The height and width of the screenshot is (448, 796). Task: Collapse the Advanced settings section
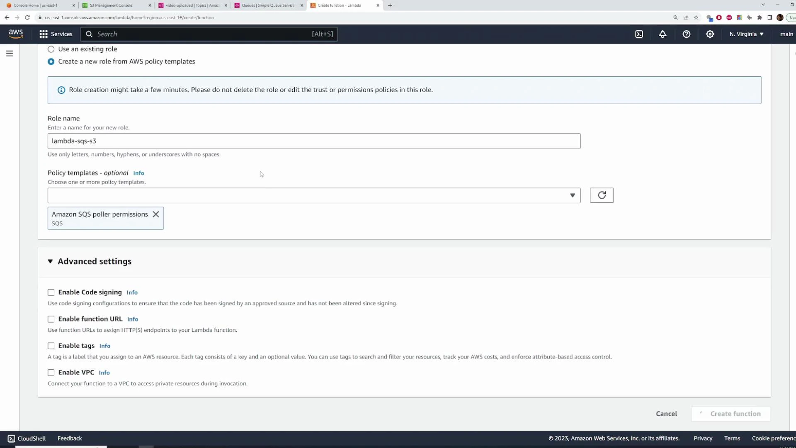[x=50, y=261]
